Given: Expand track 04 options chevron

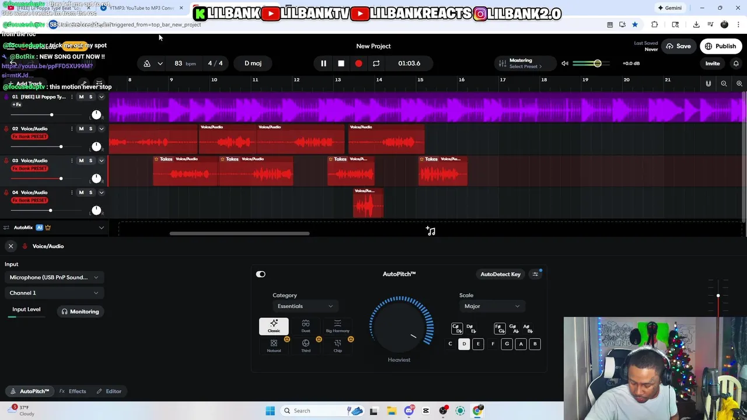Looking at the screenshot, I should 101,192.
